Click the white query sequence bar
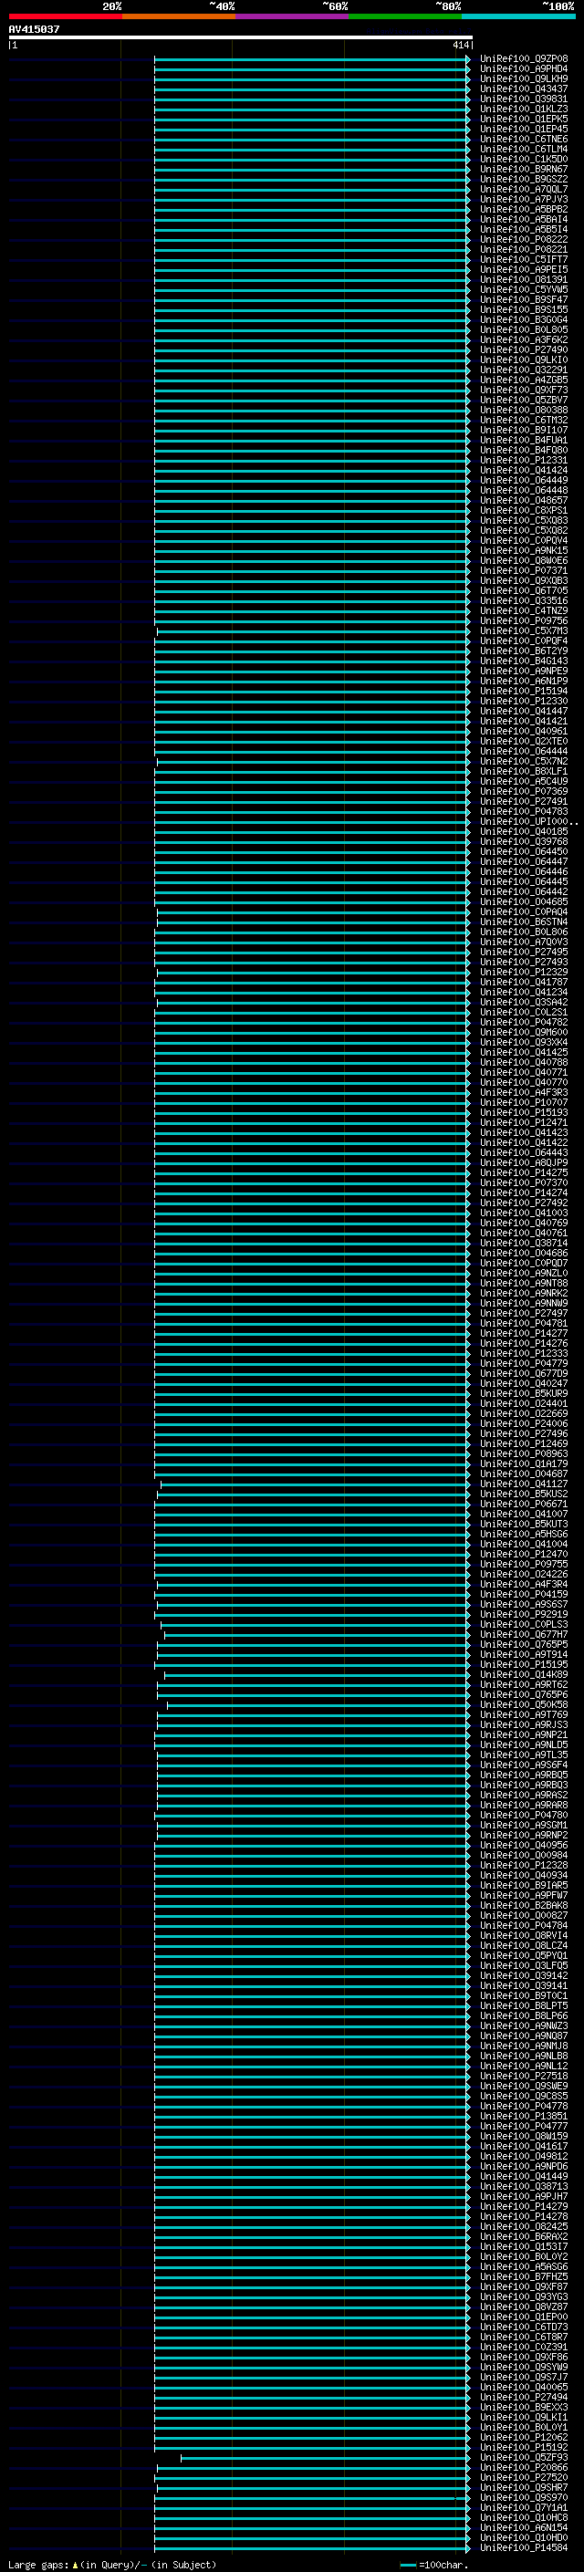584x2572 pixels. [241, 38]
